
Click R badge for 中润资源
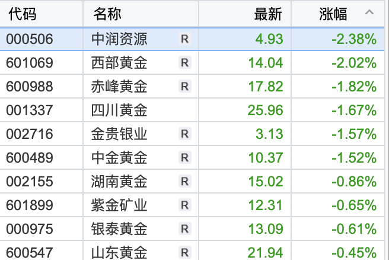pos(185,39)
